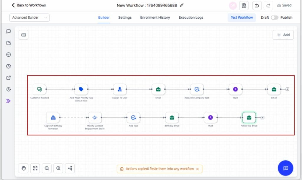302x180 pixels.
Task: Click the pan hand tool in bottom toolbar
Action: point(23,168)
